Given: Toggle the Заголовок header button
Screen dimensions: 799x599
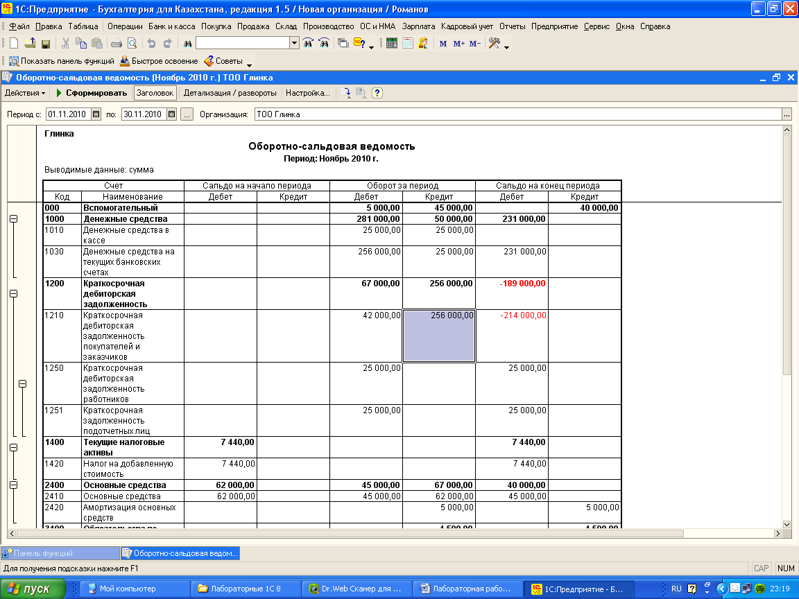Looking at the screenshot, I should point(155,93).
